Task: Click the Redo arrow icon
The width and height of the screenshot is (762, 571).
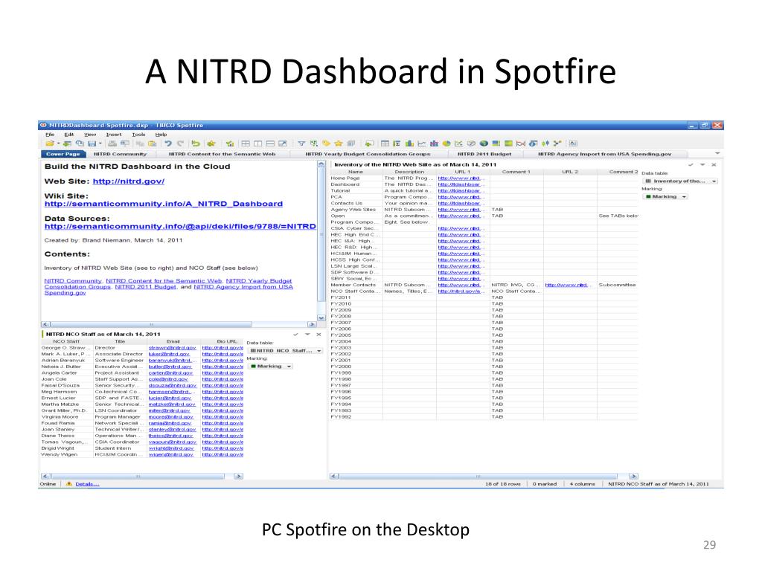Action: pos(181,143)
